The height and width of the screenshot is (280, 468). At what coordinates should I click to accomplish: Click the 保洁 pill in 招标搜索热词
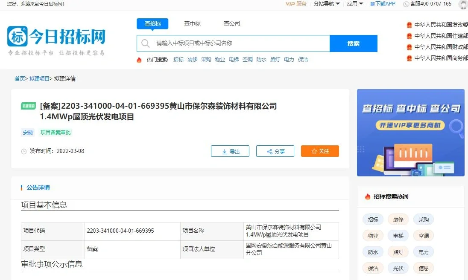coord(373,268)
